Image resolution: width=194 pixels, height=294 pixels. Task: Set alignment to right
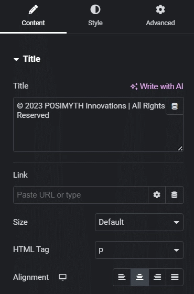point(157,277)
